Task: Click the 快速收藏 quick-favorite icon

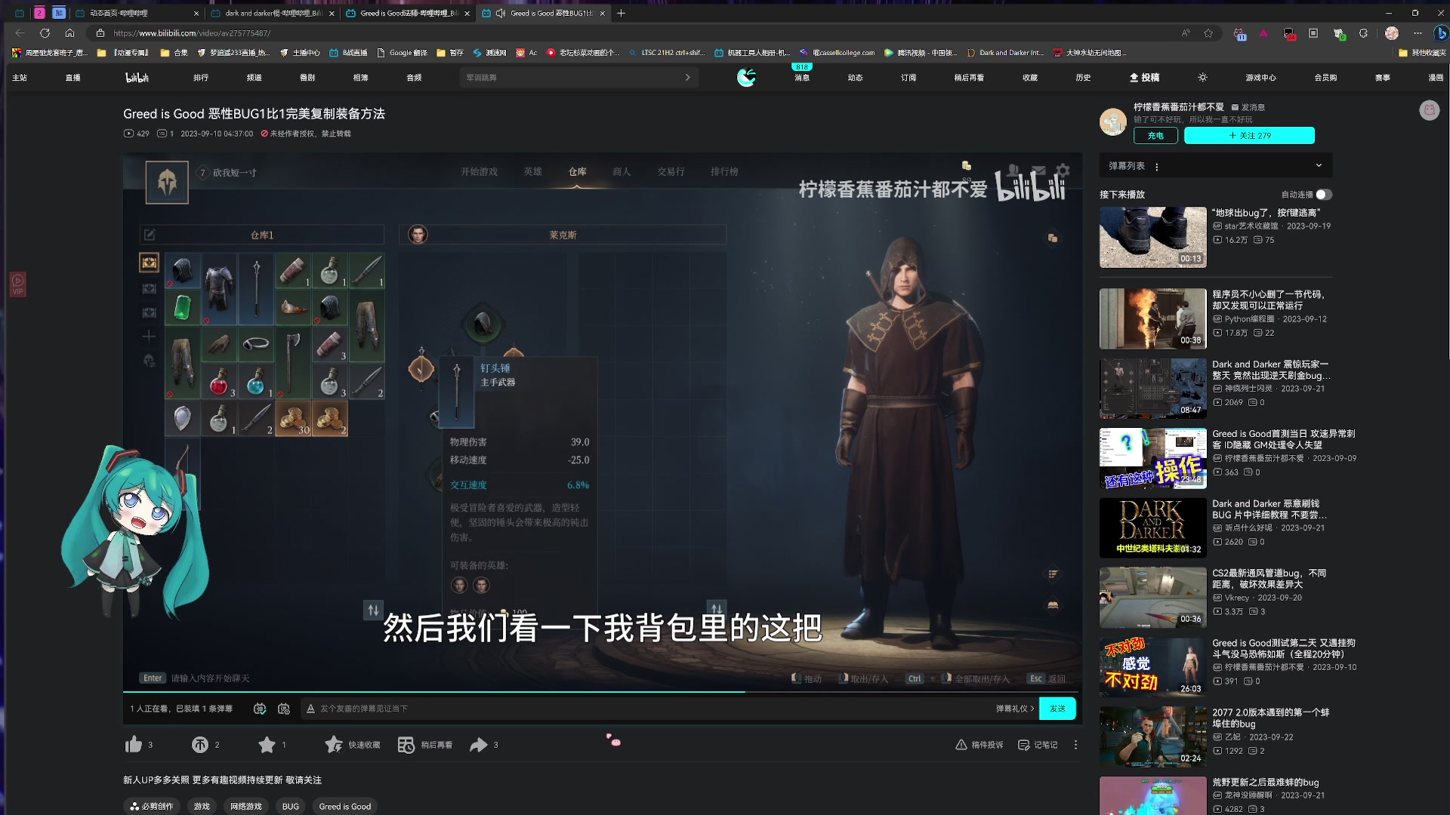Action: [334, 745]
